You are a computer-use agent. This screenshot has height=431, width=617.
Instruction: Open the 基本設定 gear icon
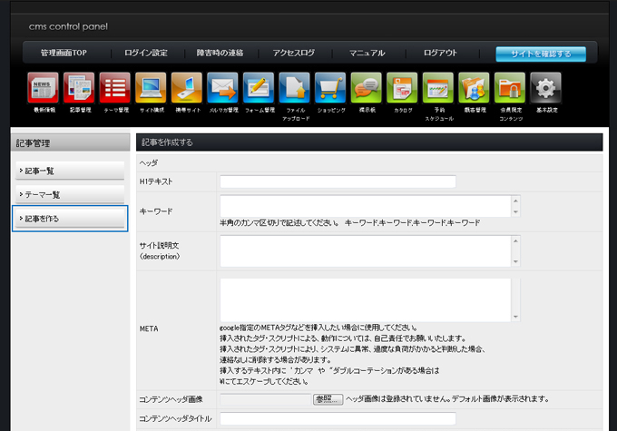click(545, 88)
